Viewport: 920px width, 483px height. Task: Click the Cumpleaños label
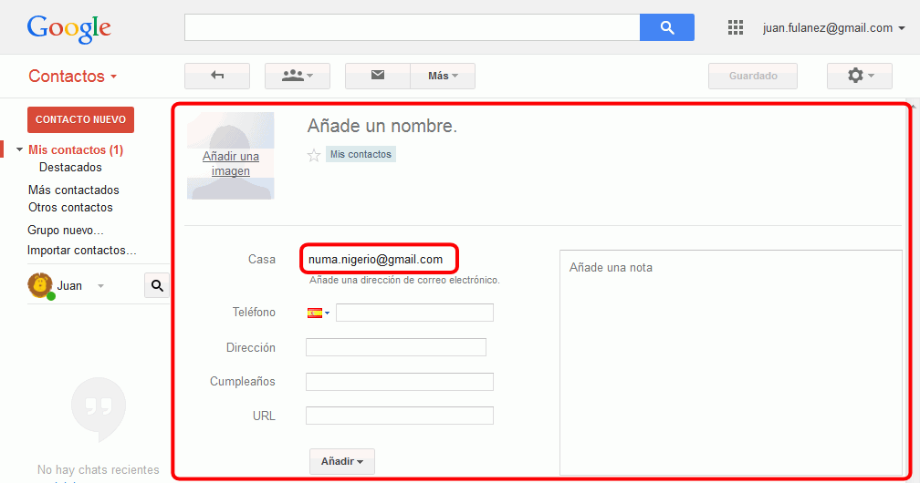tap(243, 382)
